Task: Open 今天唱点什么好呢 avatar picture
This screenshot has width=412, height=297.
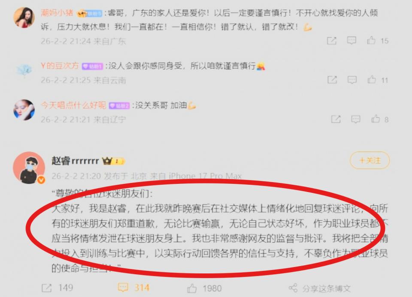Action: [x=24, y=110]
